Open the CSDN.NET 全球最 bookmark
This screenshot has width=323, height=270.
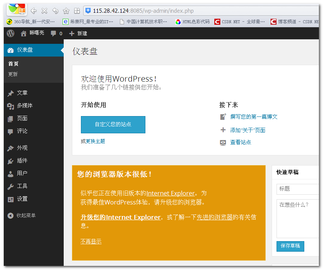tap(239, 22)
